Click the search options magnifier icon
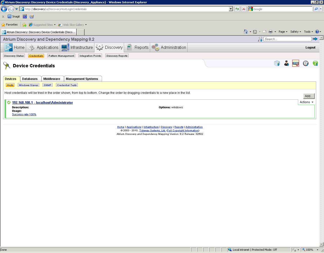The image size is (324, 253). tap(260, 39)
